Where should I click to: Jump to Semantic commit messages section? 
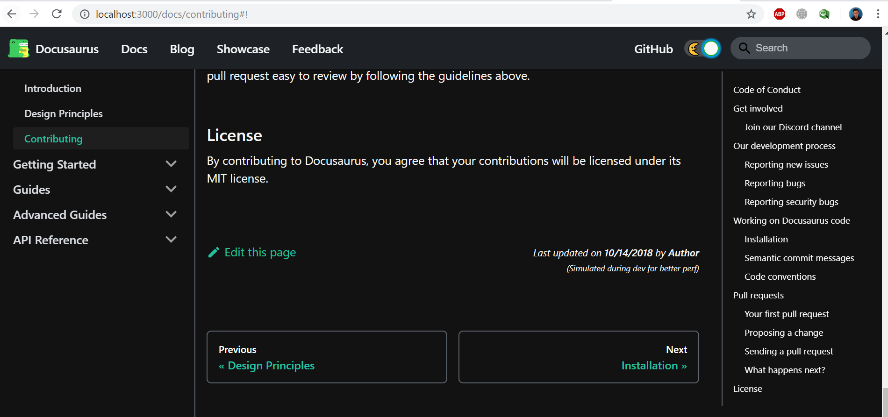point(799,258)
